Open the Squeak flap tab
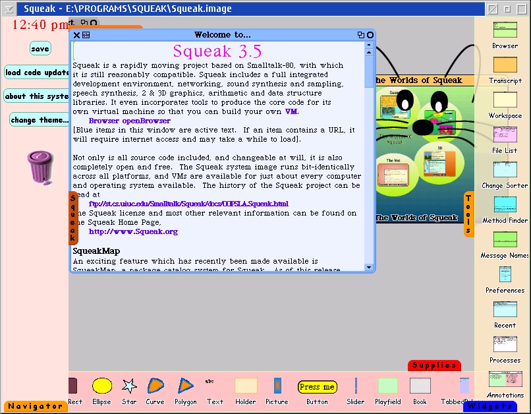Image resolution: width=531 pixels, height=414 pixels. point(73,218)
